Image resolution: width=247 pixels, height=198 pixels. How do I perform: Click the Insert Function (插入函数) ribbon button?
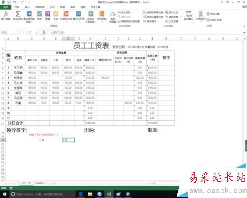(x=6, y=16)
